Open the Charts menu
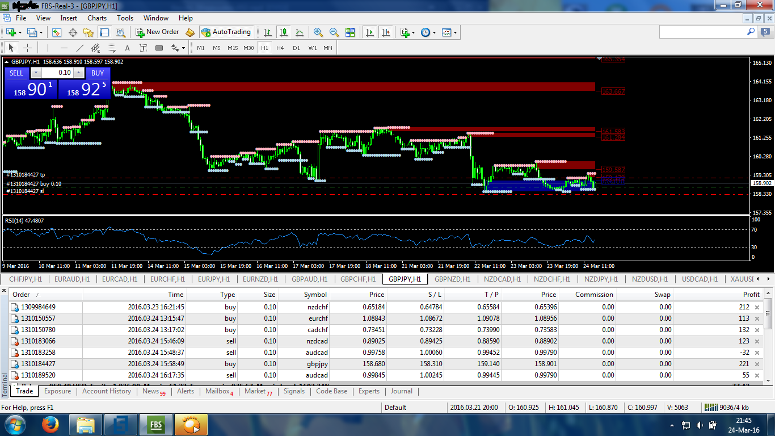This screenshot has height=436, width=775. 97,18
